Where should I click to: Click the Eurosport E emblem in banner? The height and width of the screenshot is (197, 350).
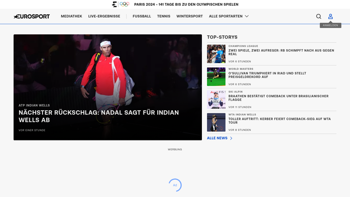114,4
